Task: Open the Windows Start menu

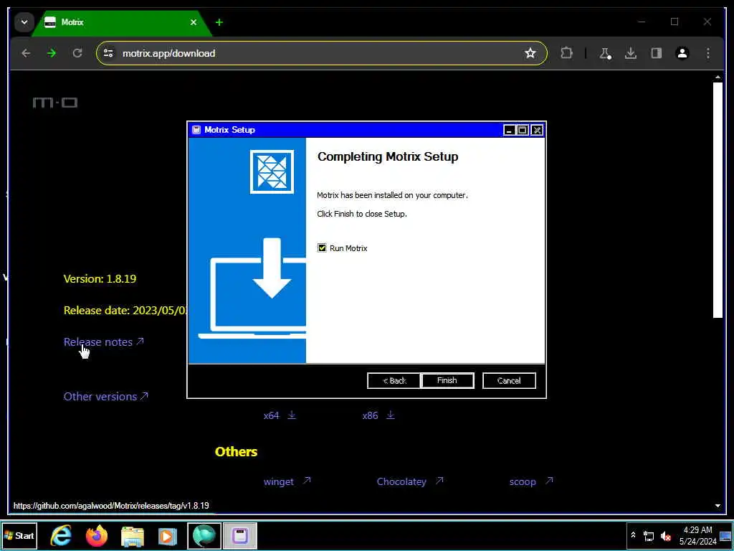Action: pos(19,535)
